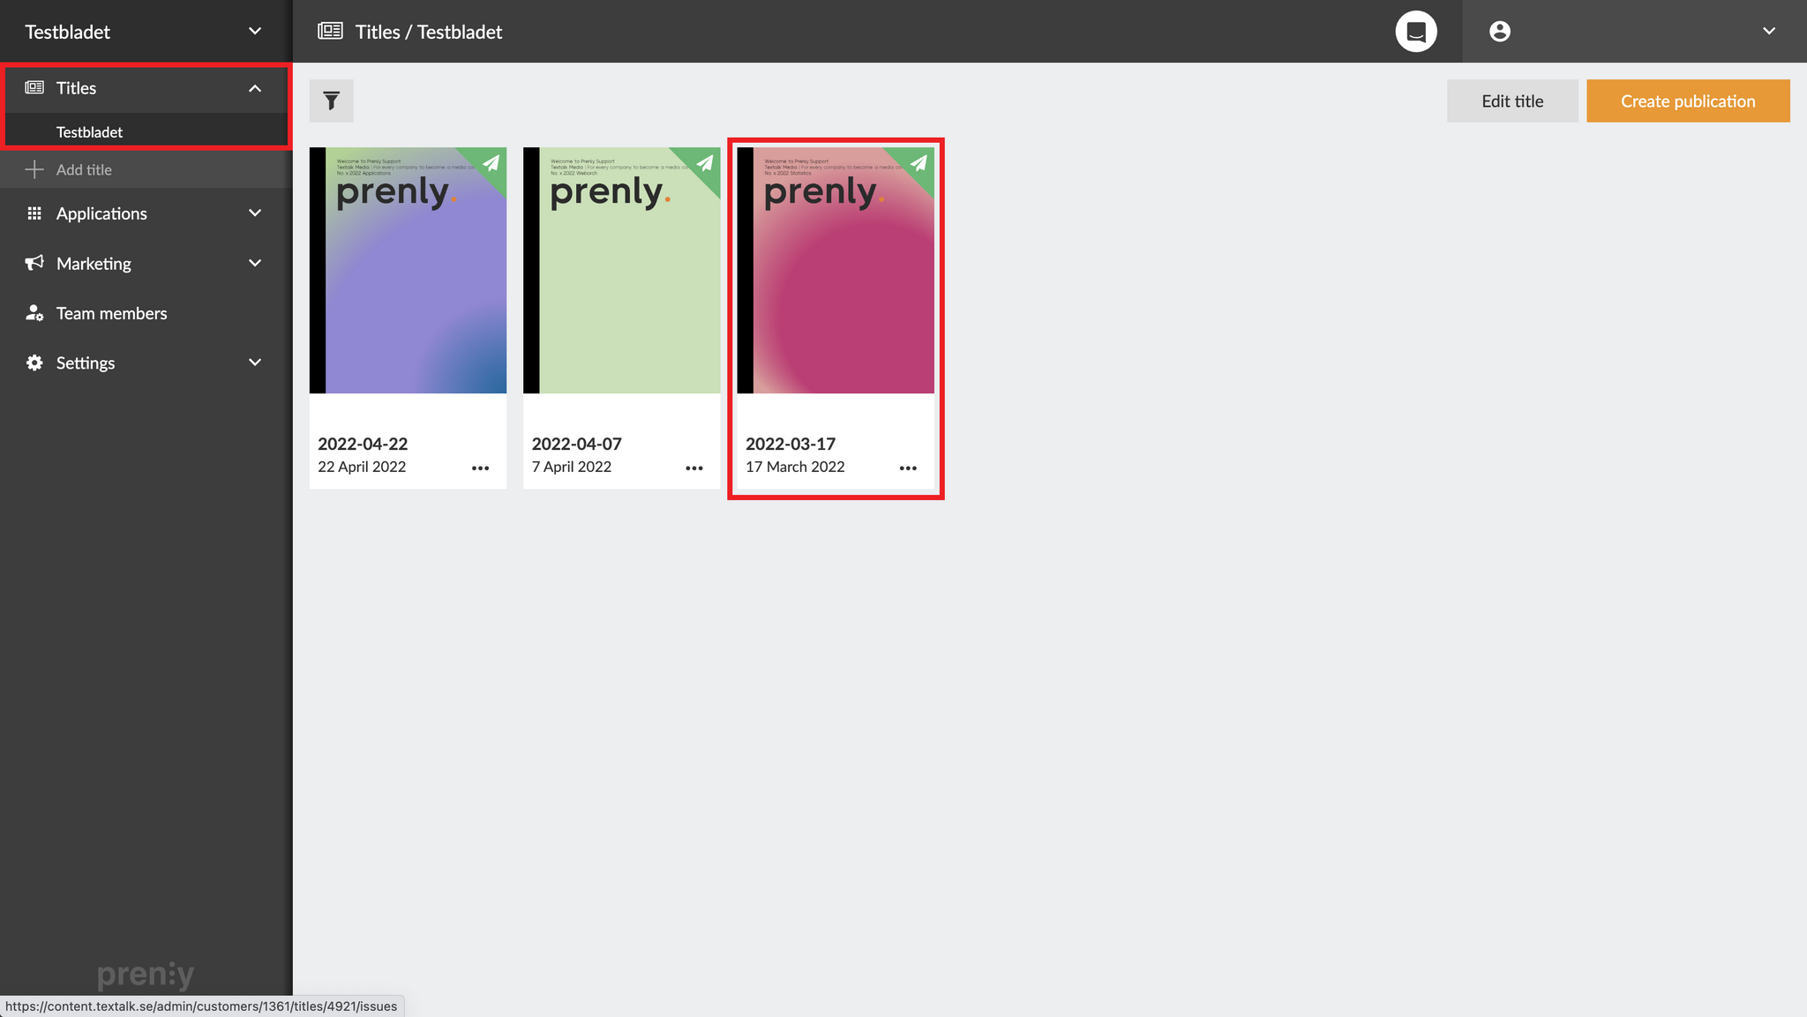Click the Team members person icon
The height and width of the screenshot is (1017, 1807).
[34, 313]
